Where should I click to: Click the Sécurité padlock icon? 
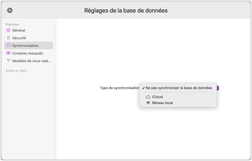(x=8, y=38)
